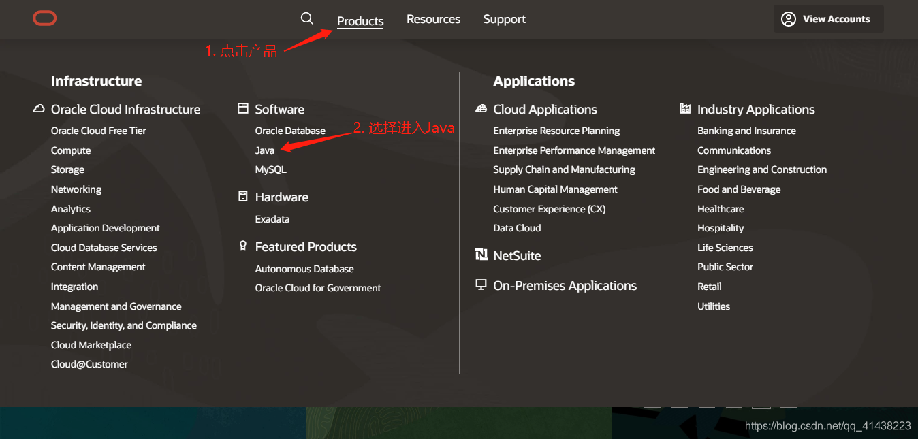Open the Public Sector link

(725, 267)
